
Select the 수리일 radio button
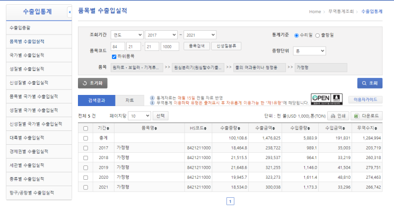click(x=296, y=35)
